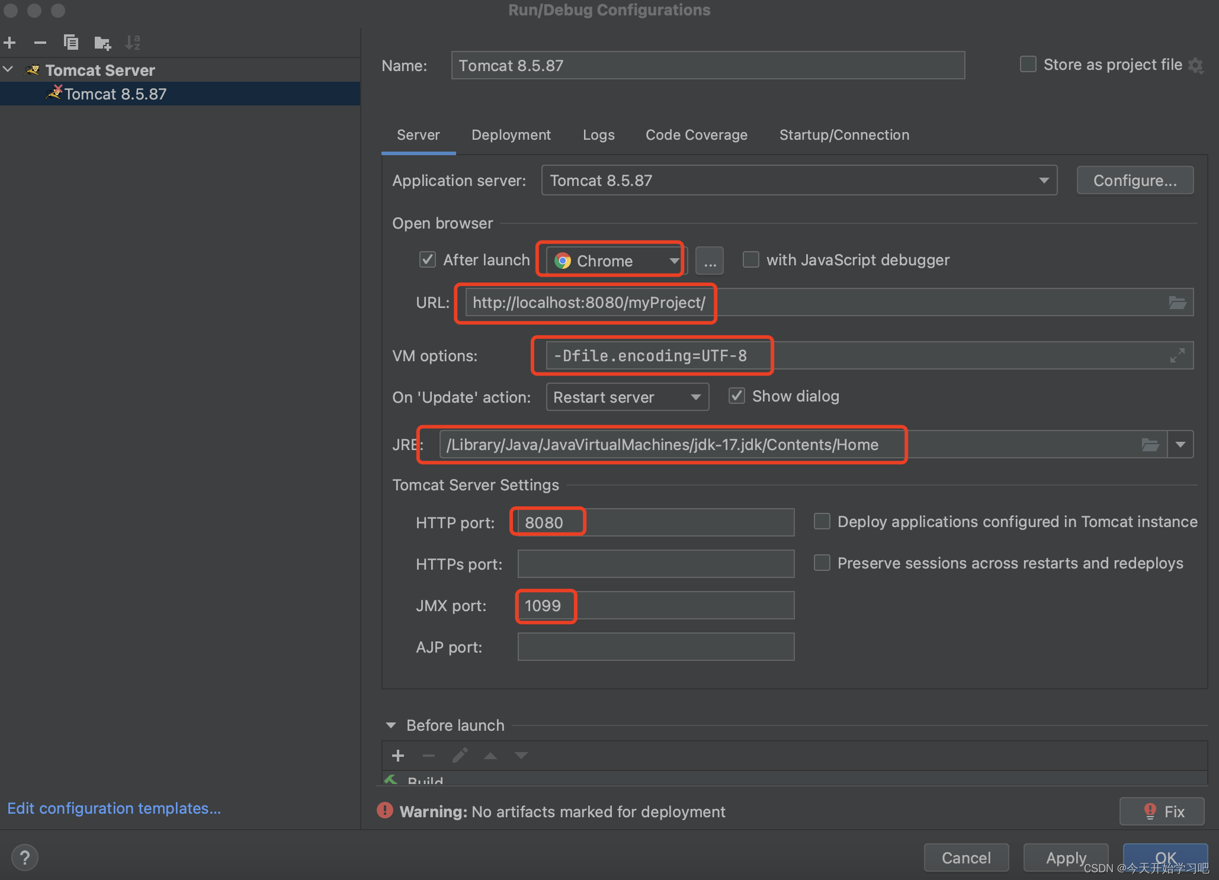Enable with JavaScript debugger

point(750,259)
